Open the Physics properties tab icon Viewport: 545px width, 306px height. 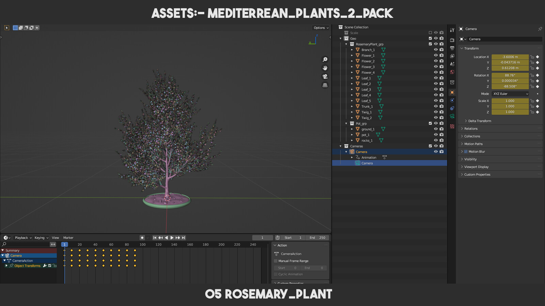[x=452, y=100]
